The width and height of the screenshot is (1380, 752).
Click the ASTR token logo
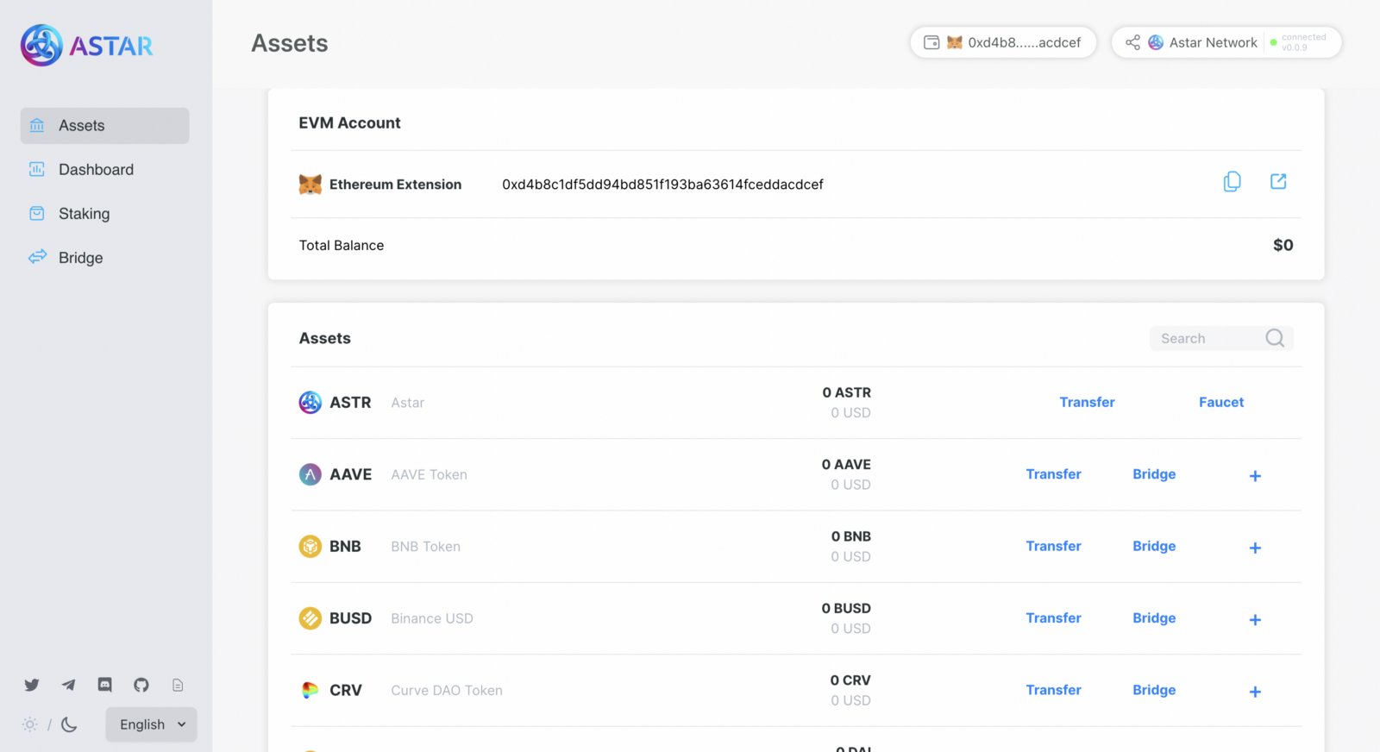pos(310,402)
